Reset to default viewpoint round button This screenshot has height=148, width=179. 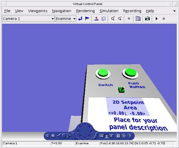pyautogui.click(x=64, y=136)
